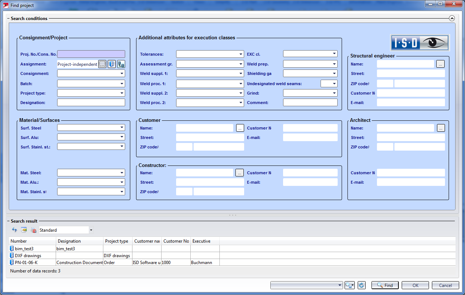Viewport: 465px width, 295px height.
Task: Click the project structure tree icon beside Assignment
Action: pyautogui.click(x=121, y=64)
